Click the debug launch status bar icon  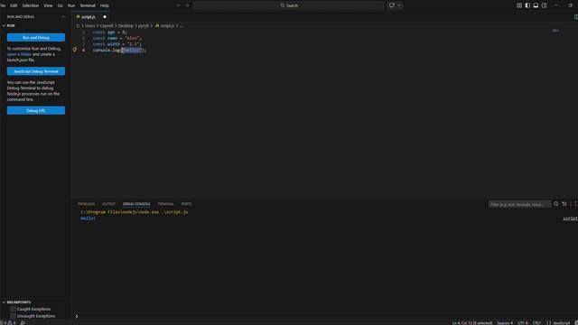point(23,322)
